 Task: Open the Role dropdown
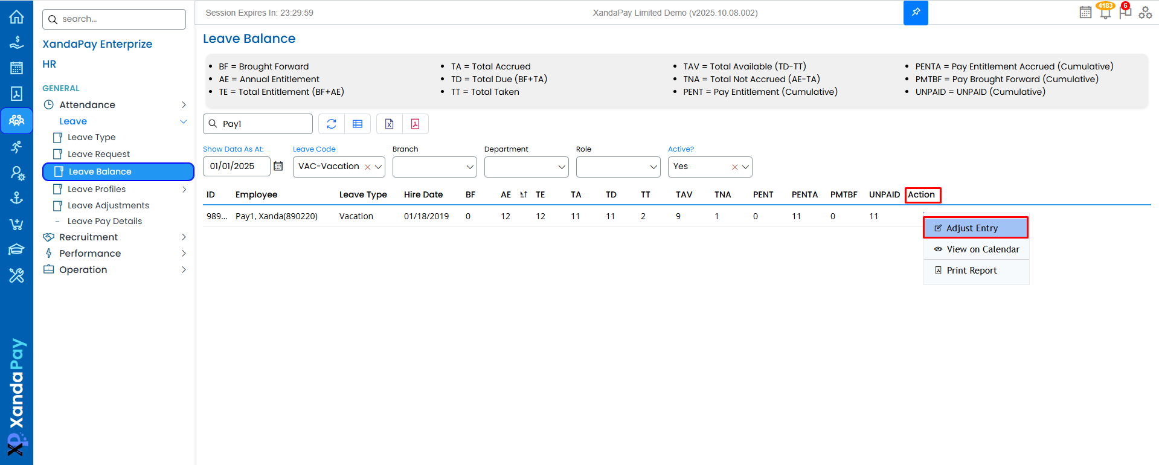(x=618, y=167)
